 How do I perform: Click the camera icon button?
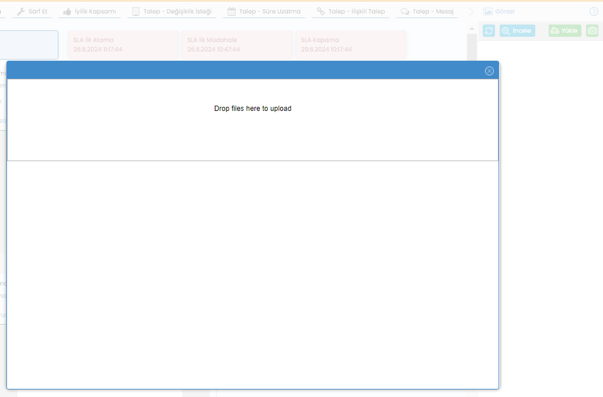[592, 30]
